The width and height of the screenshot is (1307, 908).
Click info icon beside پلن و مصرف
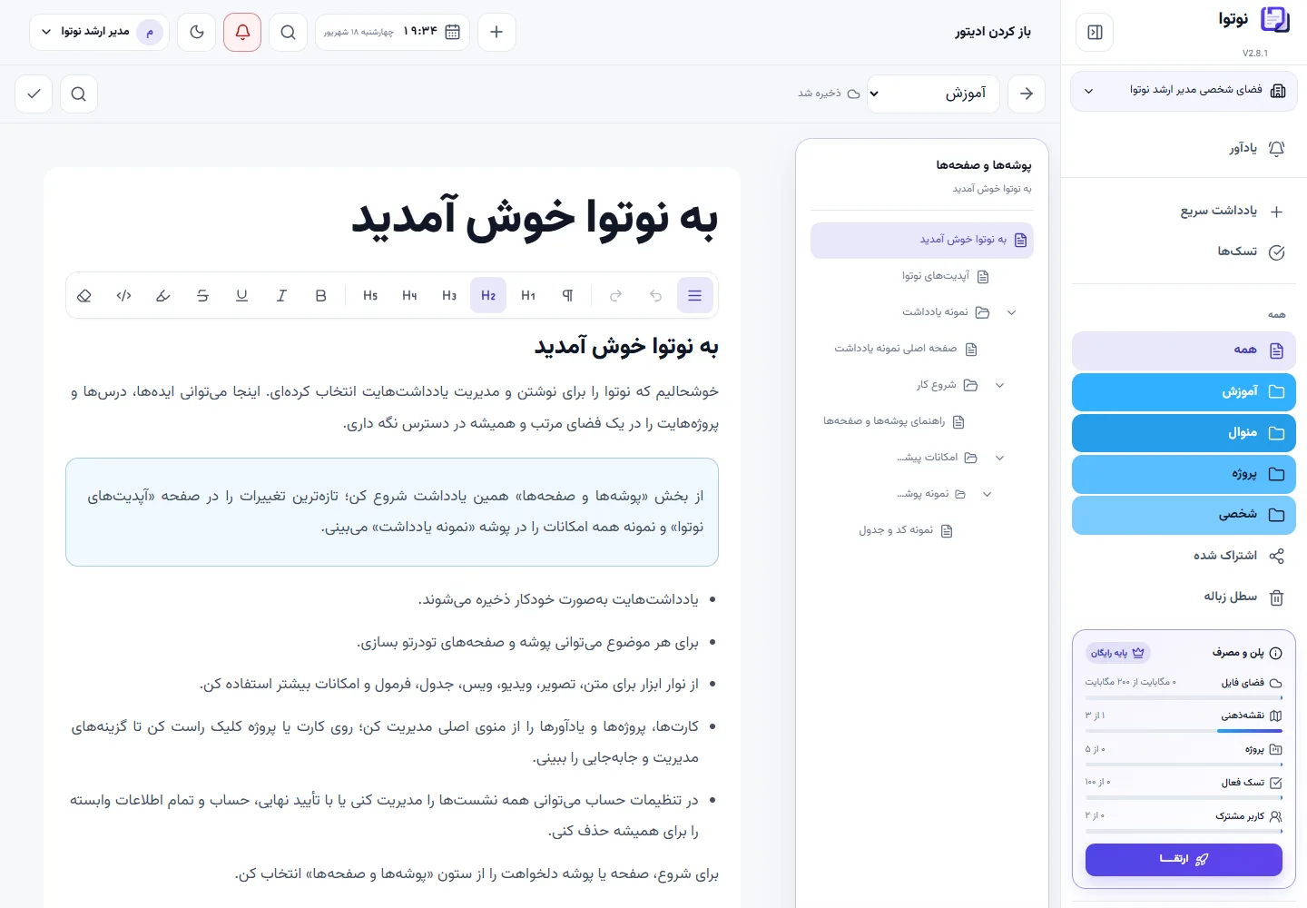pos(1275,653)
